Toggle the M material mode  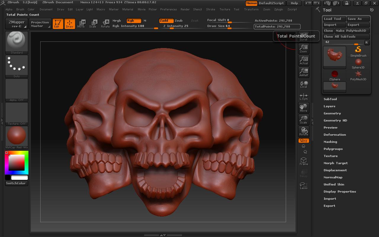pos(145,21)
